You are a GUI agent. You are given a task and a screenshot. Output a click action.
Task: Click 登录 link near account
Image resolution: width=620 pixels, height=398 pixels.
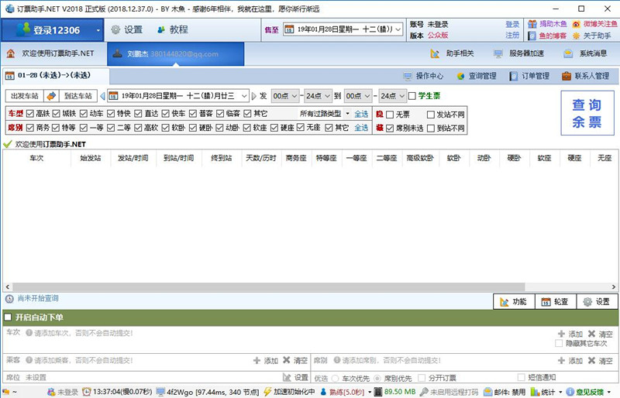click(512, 24)
